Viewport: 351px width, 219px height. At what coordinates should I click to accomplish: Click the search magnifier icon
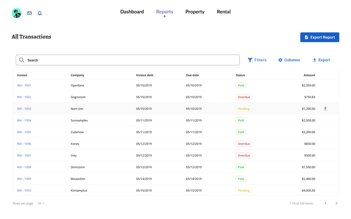[22, 60]
